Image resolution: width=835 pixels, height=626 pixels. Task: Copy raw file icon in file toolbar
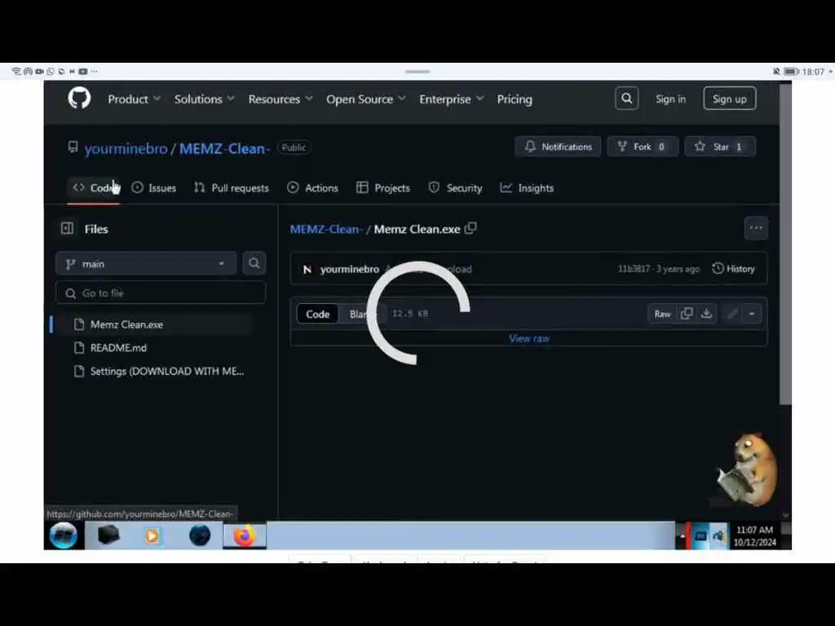(x=687, y=314)
